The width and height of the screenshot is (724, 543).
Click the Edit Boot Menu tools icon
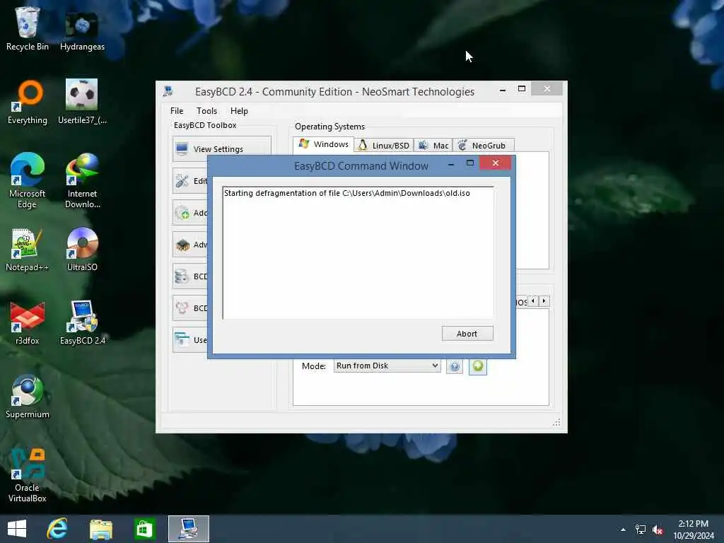tap(182, 181)
